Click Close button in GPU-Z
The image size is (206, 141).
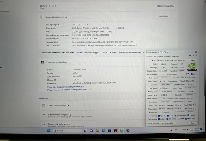pyautogui.click(x=193, y=123)
